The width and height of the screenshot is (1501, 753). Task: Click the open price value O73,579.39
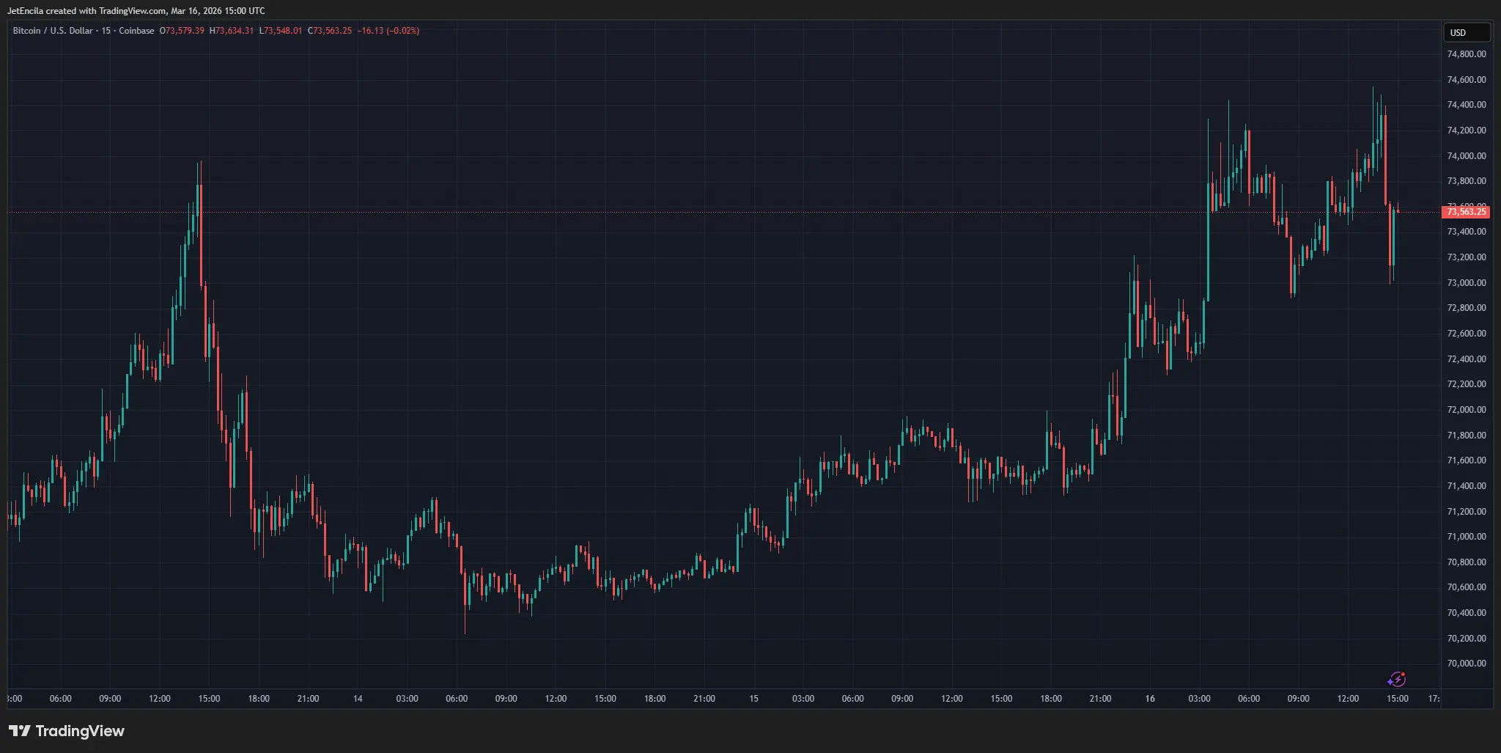[182, 31]
